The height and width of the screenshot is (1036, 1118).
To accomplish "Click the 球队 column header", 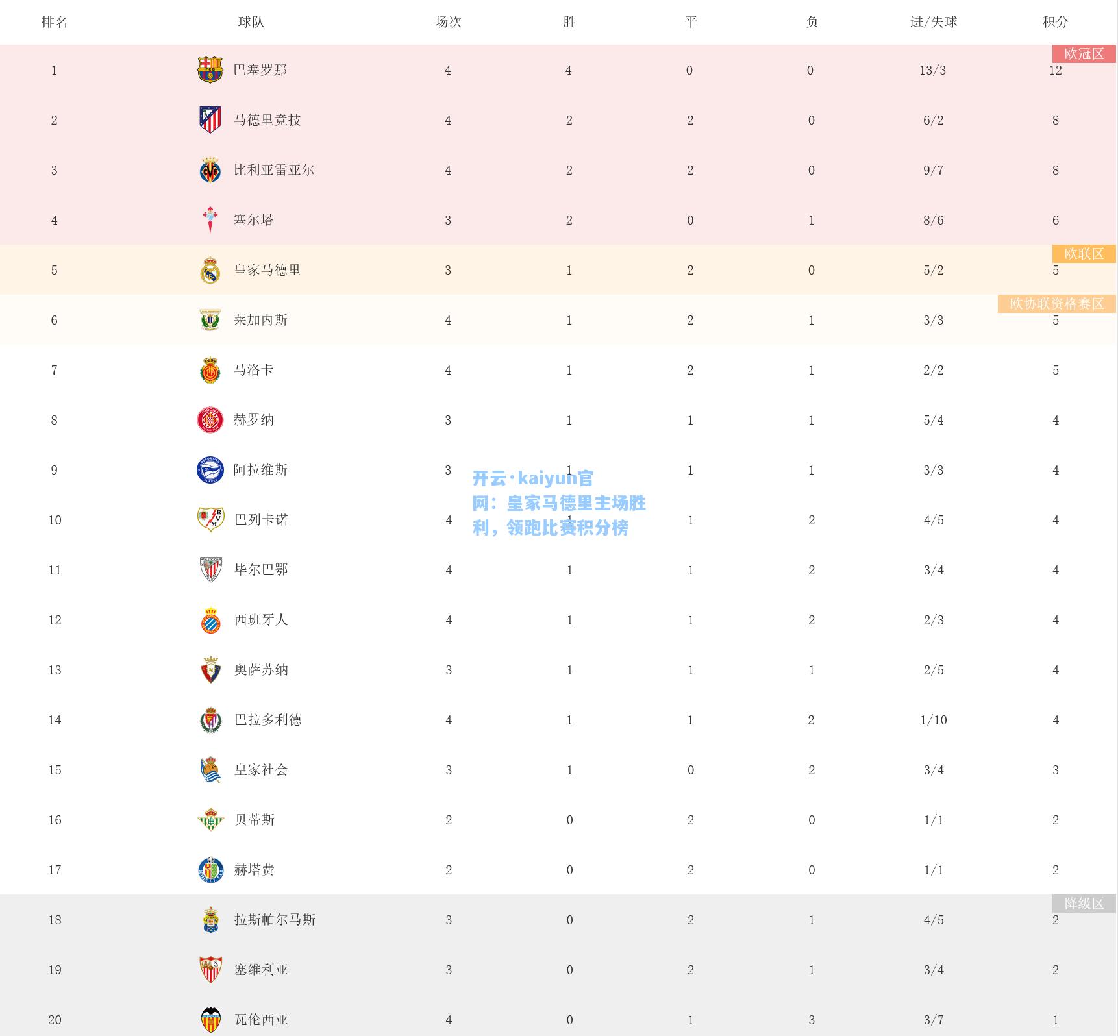I will pos(251,22).
